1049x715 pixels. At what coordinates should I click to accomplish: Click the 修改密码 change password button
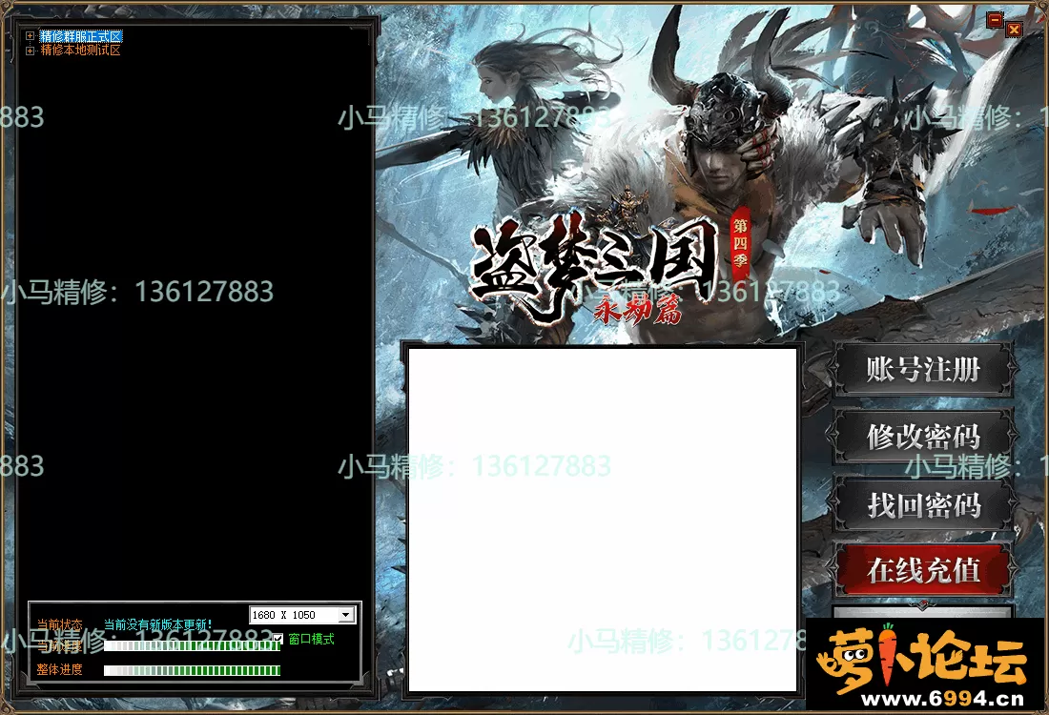click(x=922, y=437)
